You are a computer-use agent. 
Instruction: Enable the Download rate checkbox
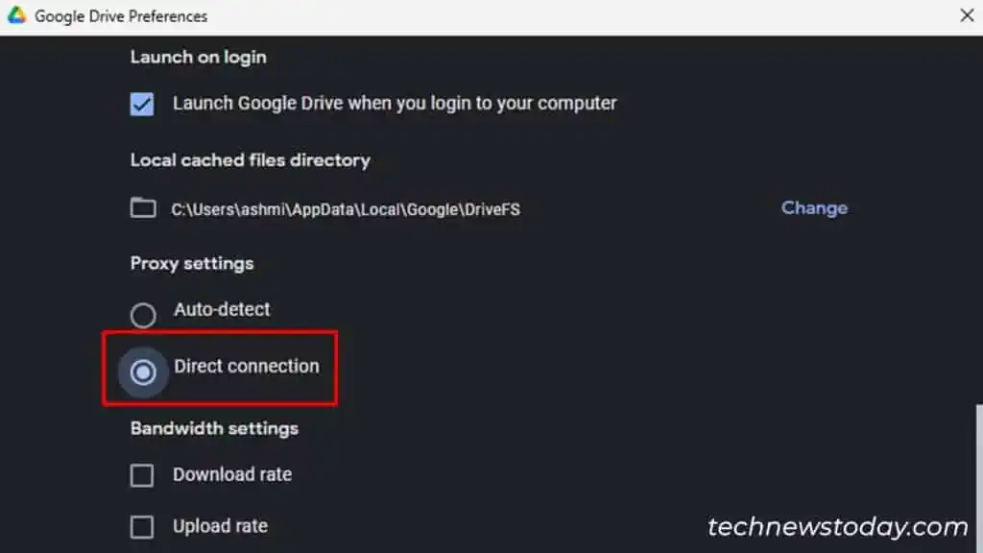(141, 474)
